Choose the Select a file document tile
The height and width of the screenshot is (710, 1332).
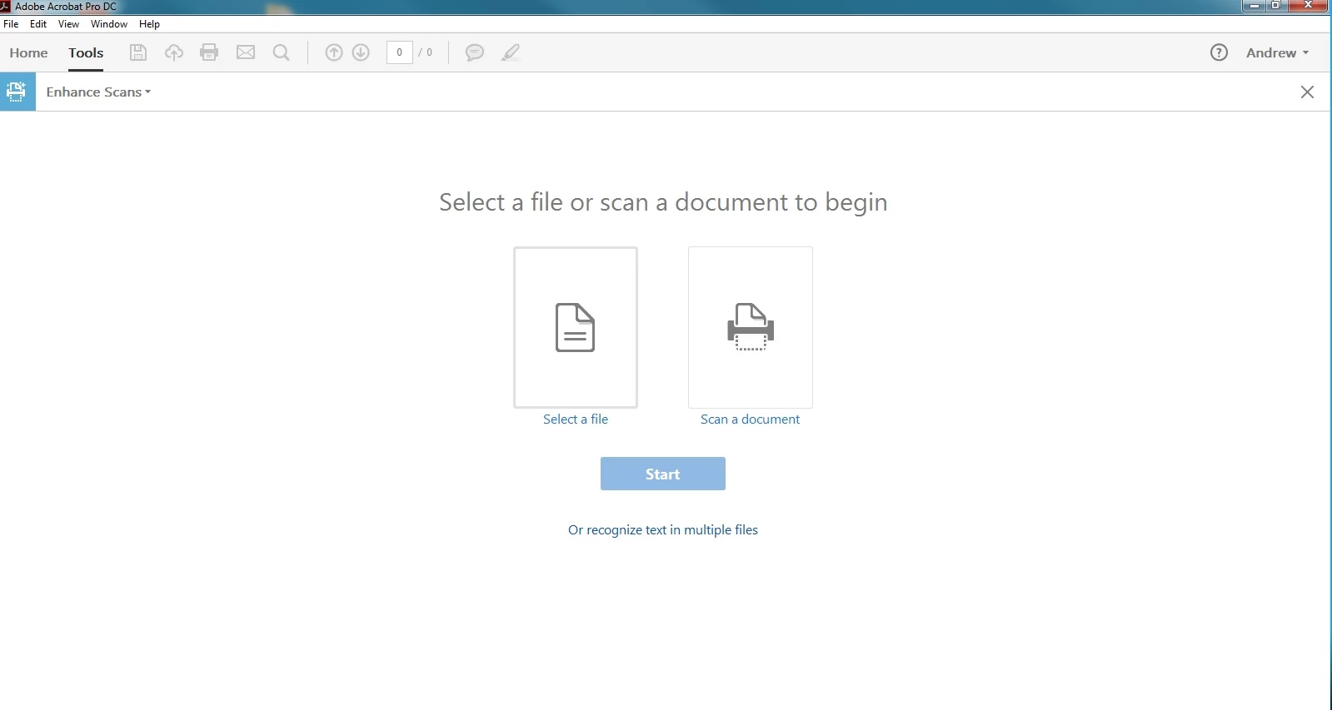coord(576,327)
